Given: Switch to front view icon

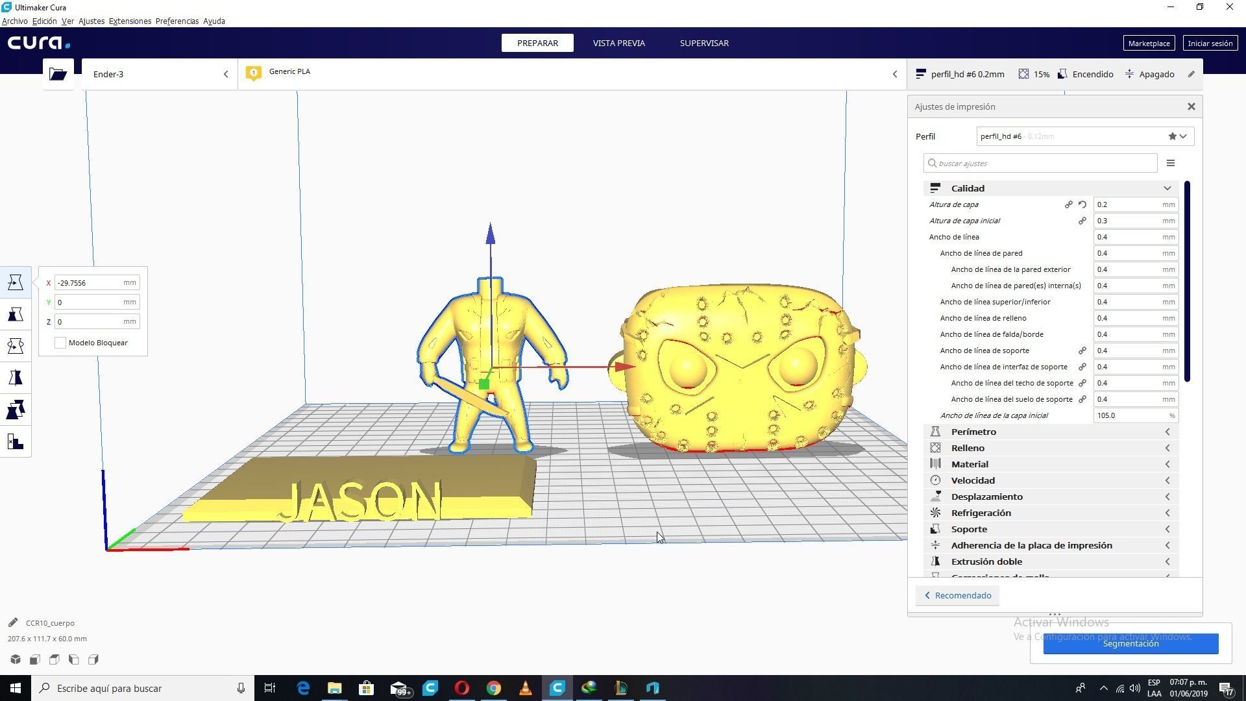Looking at the screenshot, I should (35, 659).
